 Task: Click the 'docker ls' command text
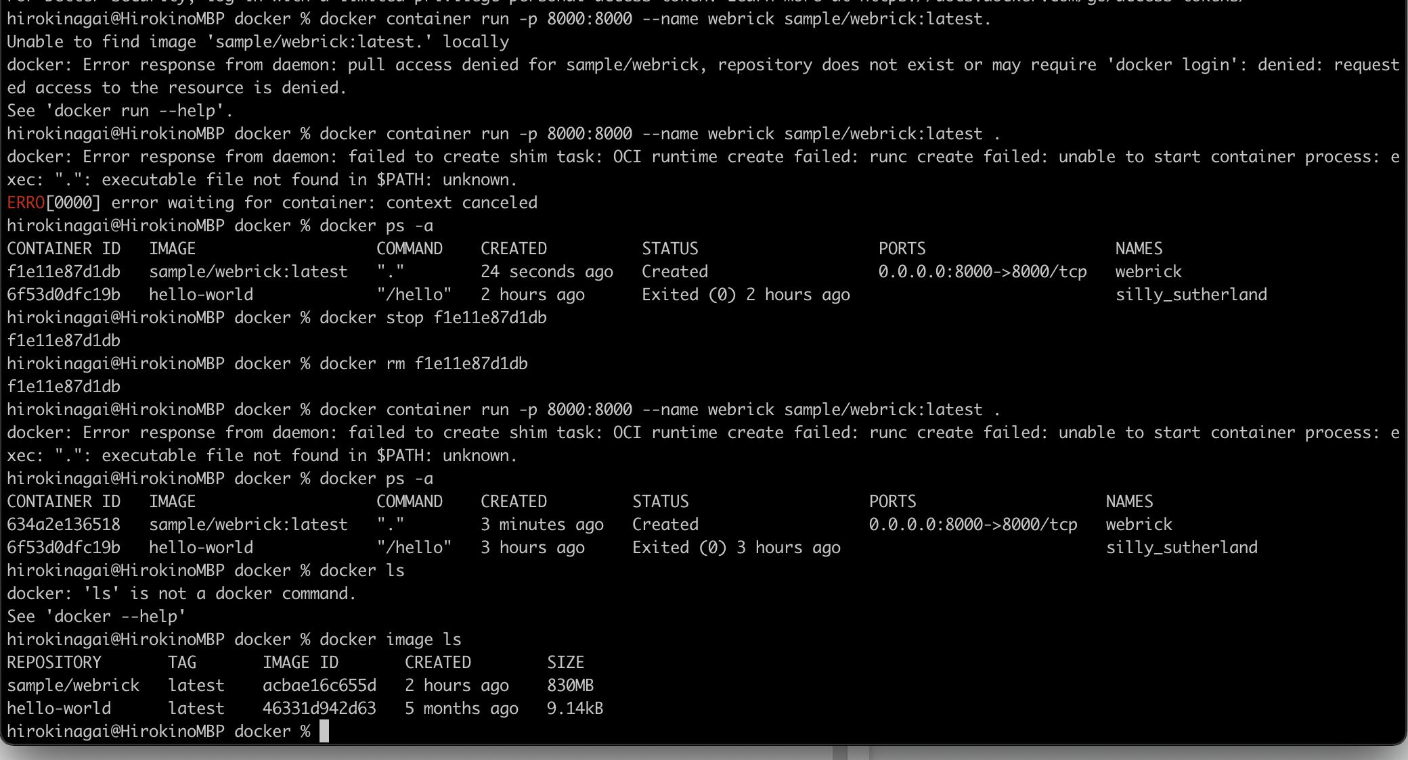click(x=362, y=571)
